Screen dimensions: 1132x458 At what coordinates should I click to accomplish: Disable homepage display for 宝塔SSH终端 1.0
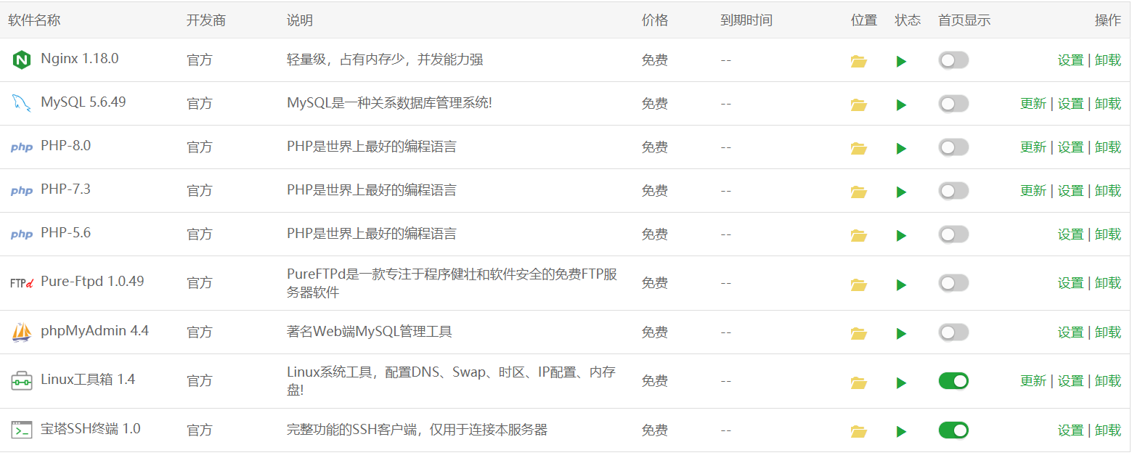953,430
